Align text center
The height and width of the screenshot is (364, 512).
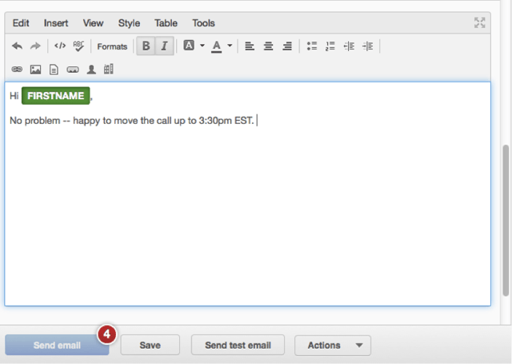point(269,46)
